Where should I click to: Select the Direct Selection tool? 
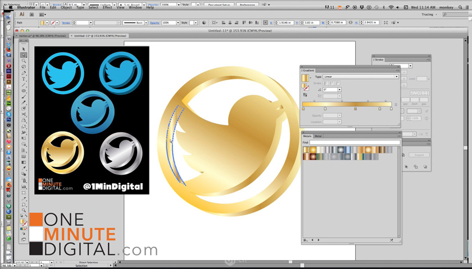click(x=24, y=55)
